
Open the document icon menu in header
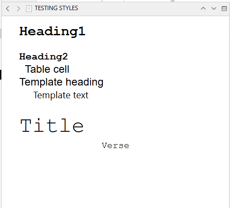coord(29,8)
